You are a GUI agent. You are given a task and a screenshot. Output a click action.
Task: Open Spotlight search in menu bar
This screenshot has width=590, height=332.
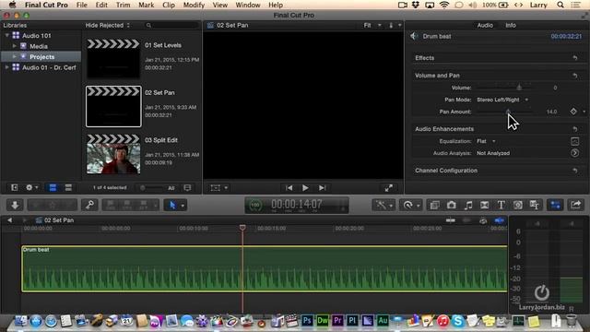coord(560,5)
